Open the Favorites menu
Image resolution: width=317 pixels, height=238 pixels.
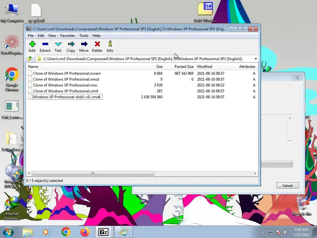coord(67,36)
